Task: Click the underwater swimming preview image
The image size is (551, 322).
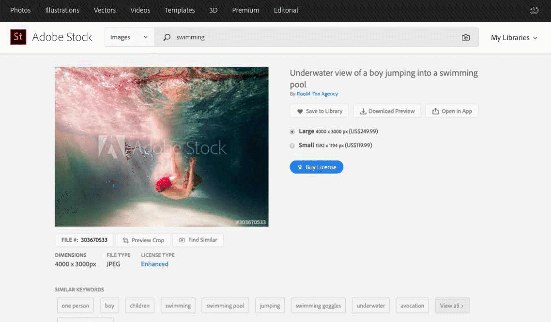Action: (x=161, y=146)
